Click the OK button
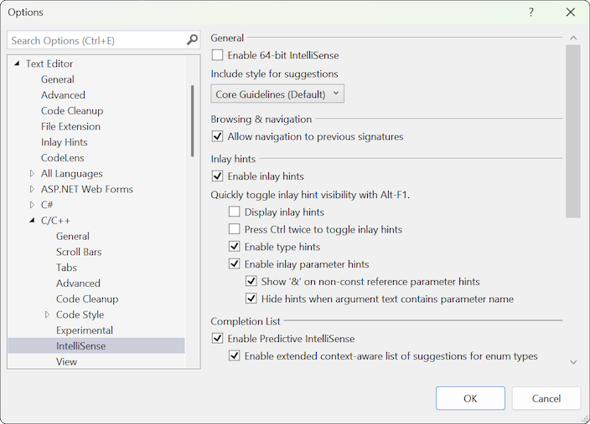 pyautogui.click(x=470, y=398)
